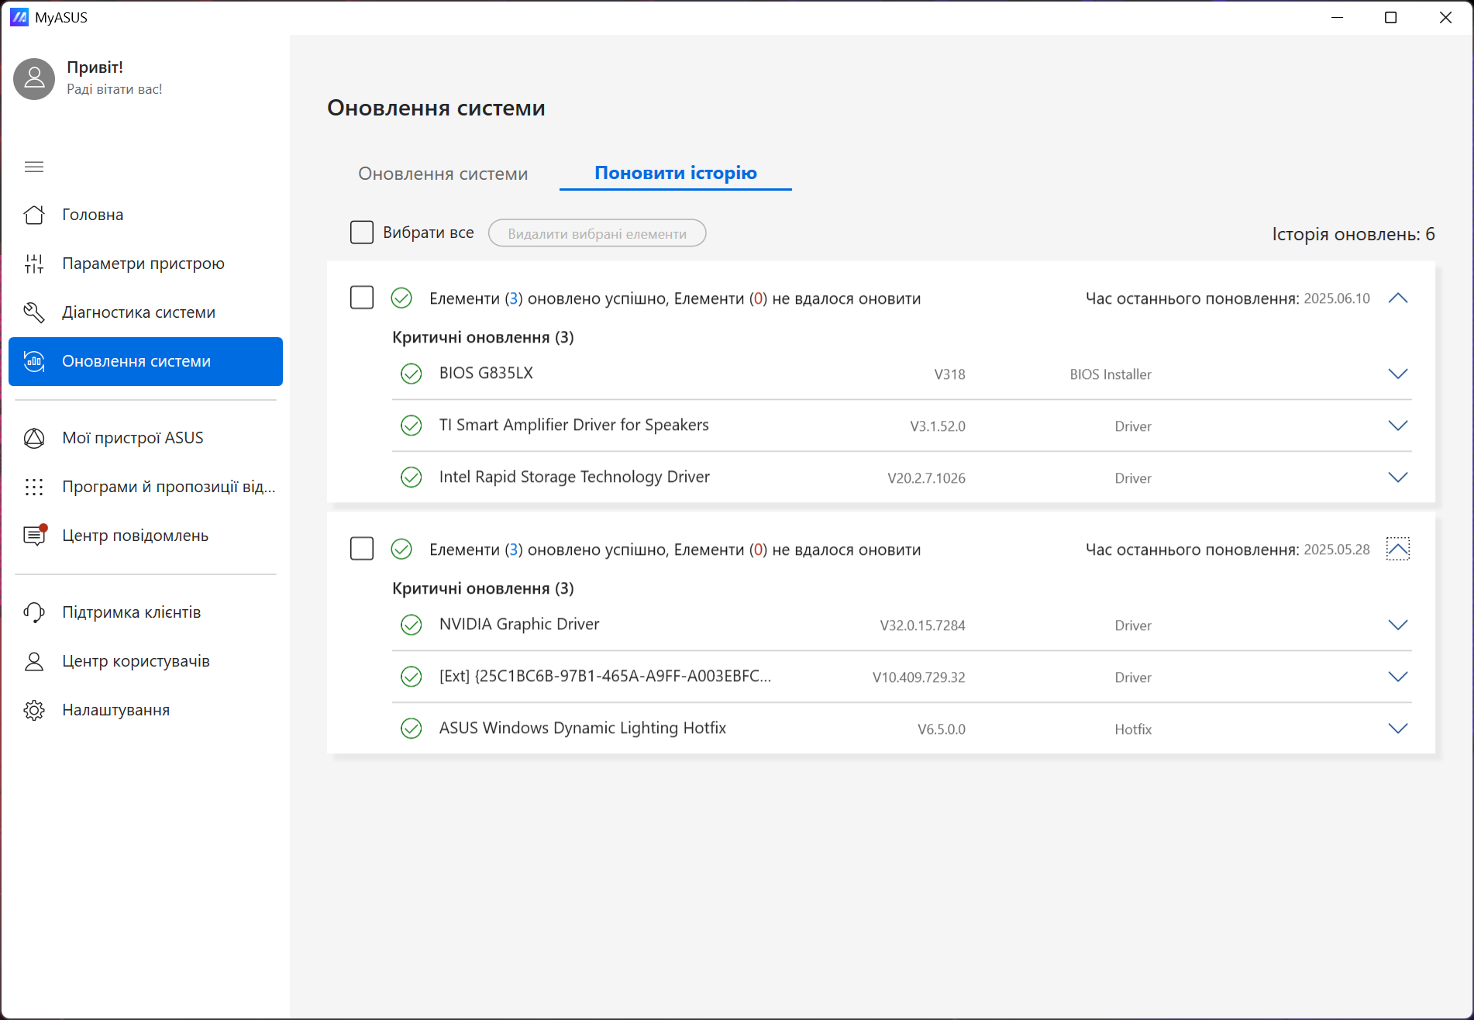
Task: Open Підтримка клієнтів headset icon
Action: click(34, 612)
